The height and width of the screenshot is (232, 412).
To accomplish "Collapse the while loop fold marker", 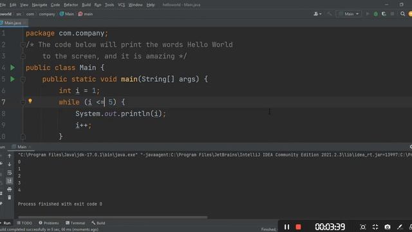I will [23, 102].
